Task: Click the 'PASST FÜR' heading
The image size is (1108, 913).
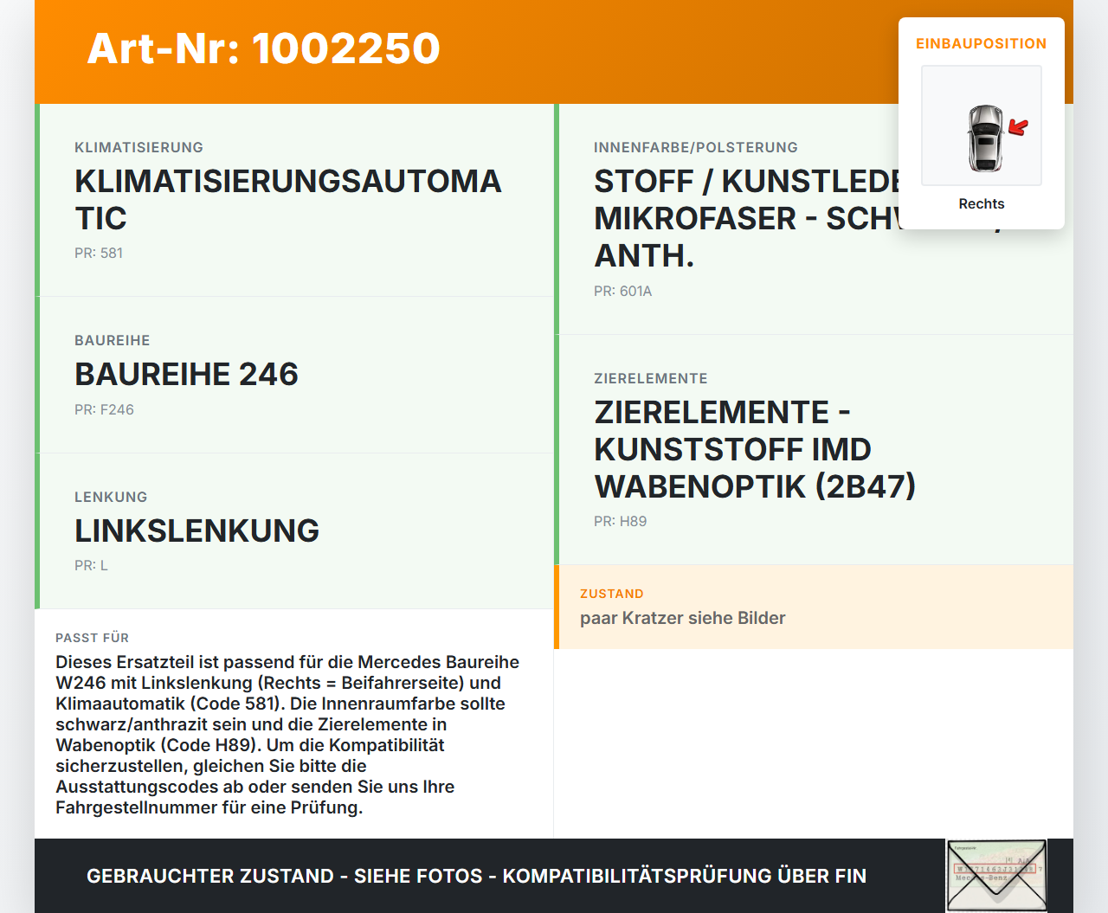Action: click(92, 638)
